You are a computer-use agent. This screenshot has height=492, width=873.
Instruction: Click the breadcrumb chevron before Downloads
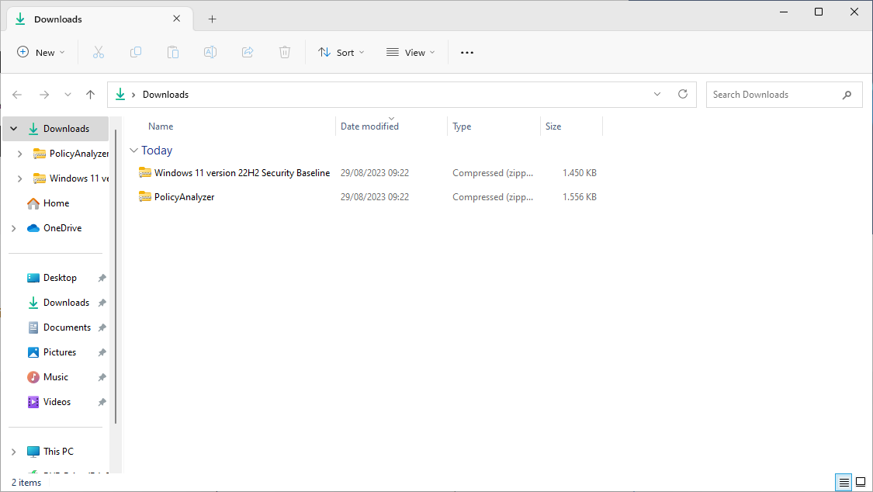pyautogui.click(x=133, y=95)
